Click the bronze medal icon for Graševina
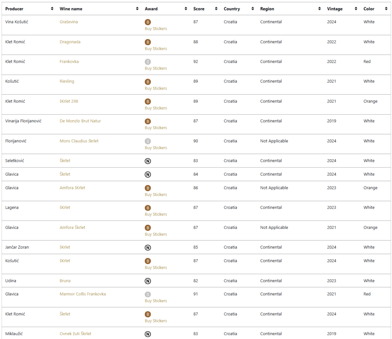This screenshot has width=392, height=339. tap(148, 22)
